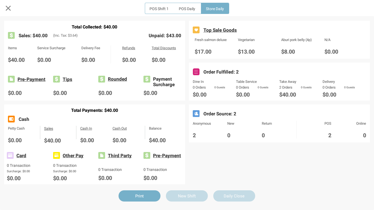Select the Store Daily tab
Image resolution: width=374 pixels, height=210 pixels.
[215, 9]
